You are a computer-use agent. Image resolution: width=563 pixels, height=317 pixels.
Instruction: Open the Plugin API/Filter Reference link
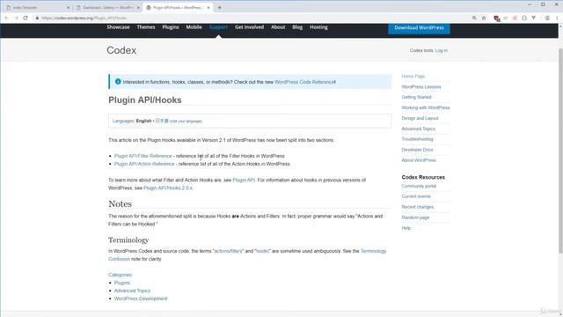[x=143, y=156]
